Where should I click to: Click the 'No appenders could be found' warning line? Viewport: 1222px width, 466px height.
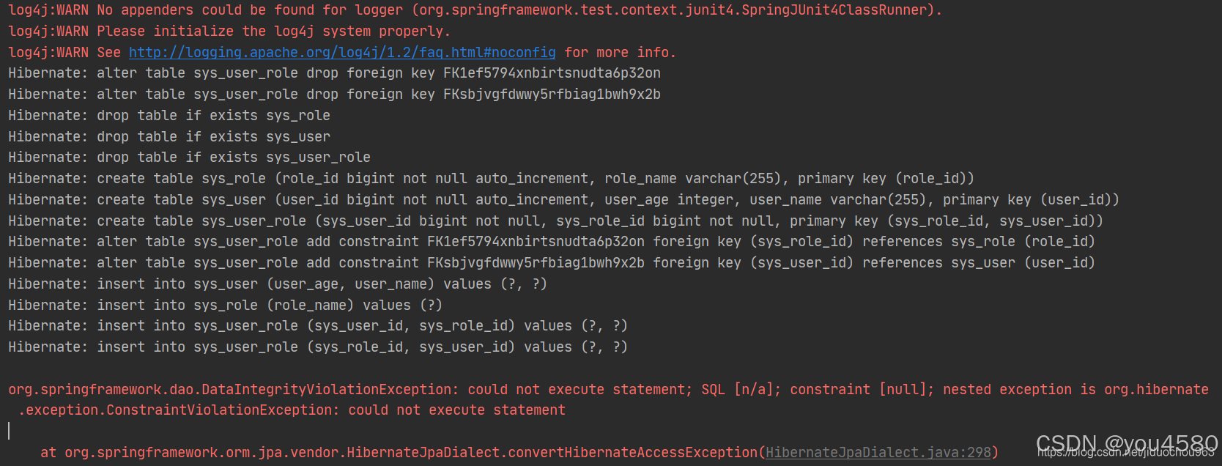click(475, 10)
